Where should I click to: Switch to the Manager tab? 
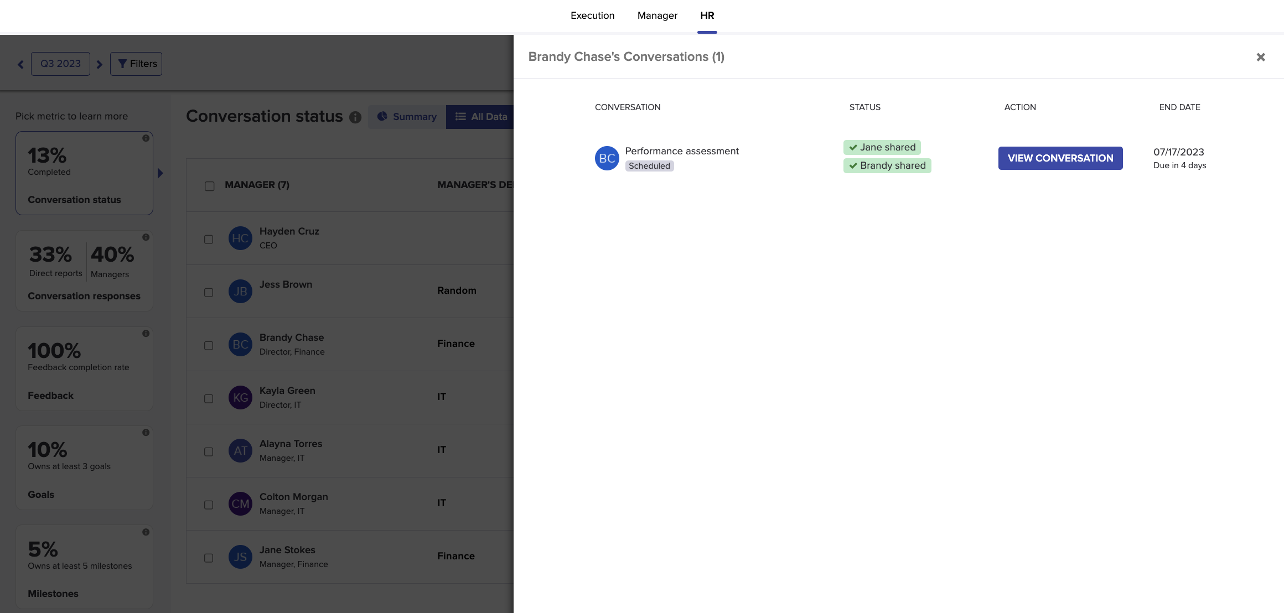pos(657,15)
